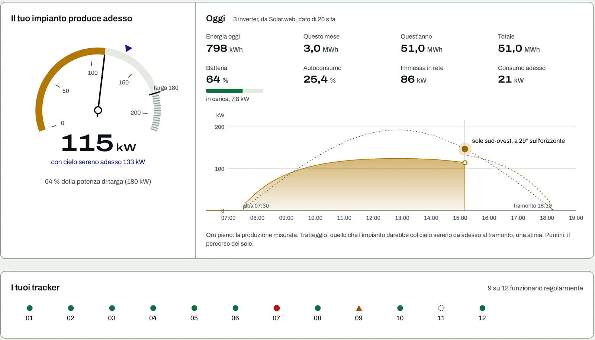This screenshot has width=595, height=340.
Task: Click the 'I tuoi tracker' heading
Action: click(35, 288)
